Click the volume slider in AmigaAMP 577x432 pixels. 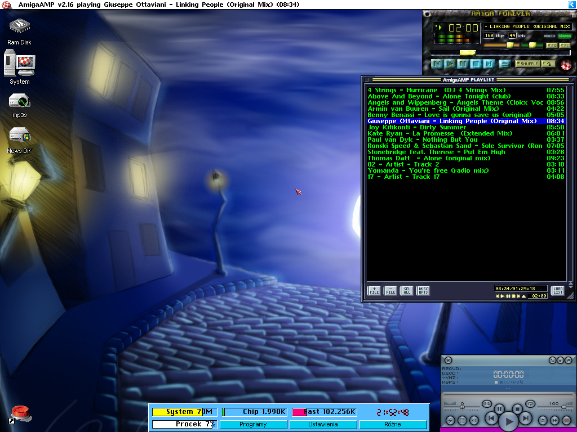tap(501, 45)
